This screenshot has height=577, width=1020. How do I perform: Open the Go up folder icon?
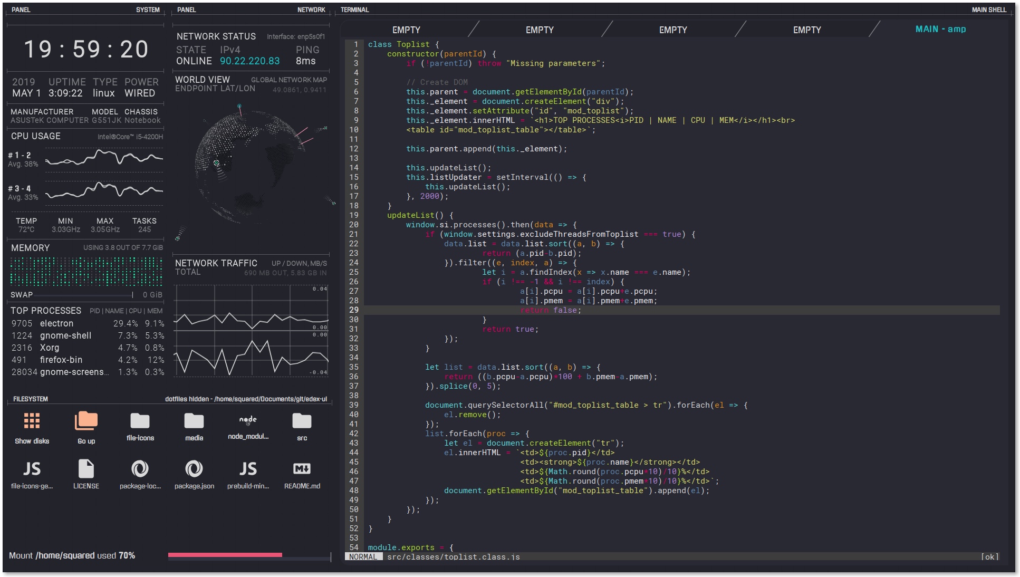(86, 421)
